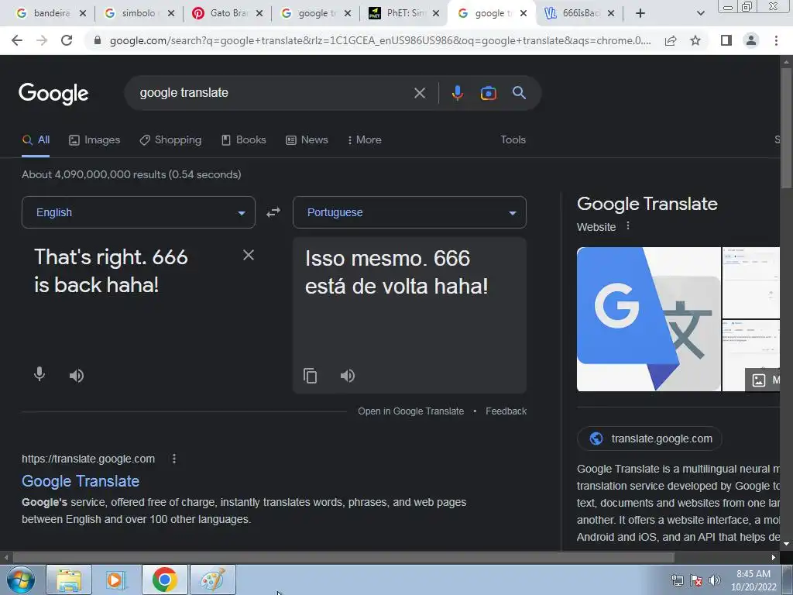Switch to the PhET tab
This screenshot has height=595, width=793.
(x=402, y=13)
